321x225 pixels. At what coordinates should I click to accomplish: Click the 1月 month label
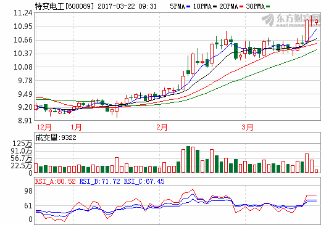[x=76, y=127]
